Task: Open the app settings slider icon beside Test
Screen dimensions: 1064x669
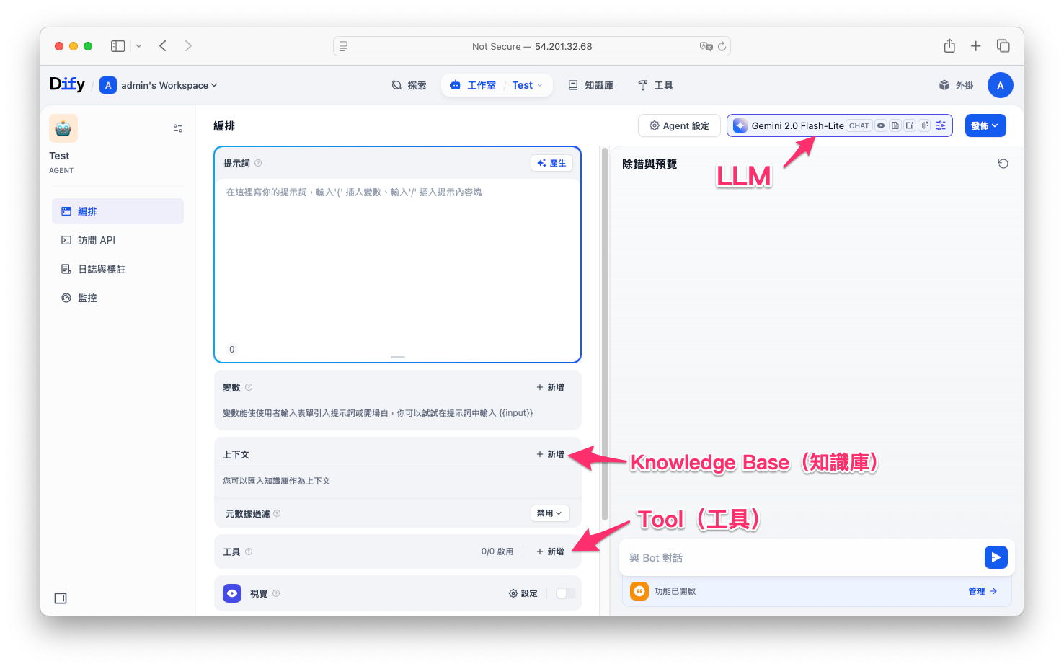Action: tap(177, 128)
